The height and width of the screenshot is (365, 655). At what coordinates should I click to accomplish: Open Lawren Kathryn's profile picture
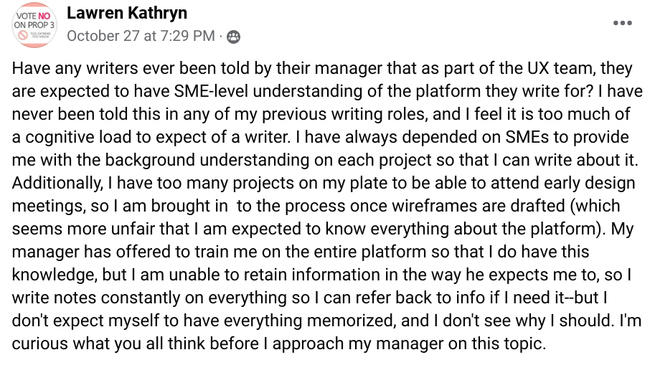(x=34, y=25)
